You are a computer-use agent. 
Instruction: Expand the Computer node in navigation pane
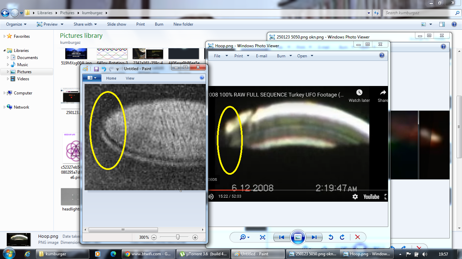point(4,93)
